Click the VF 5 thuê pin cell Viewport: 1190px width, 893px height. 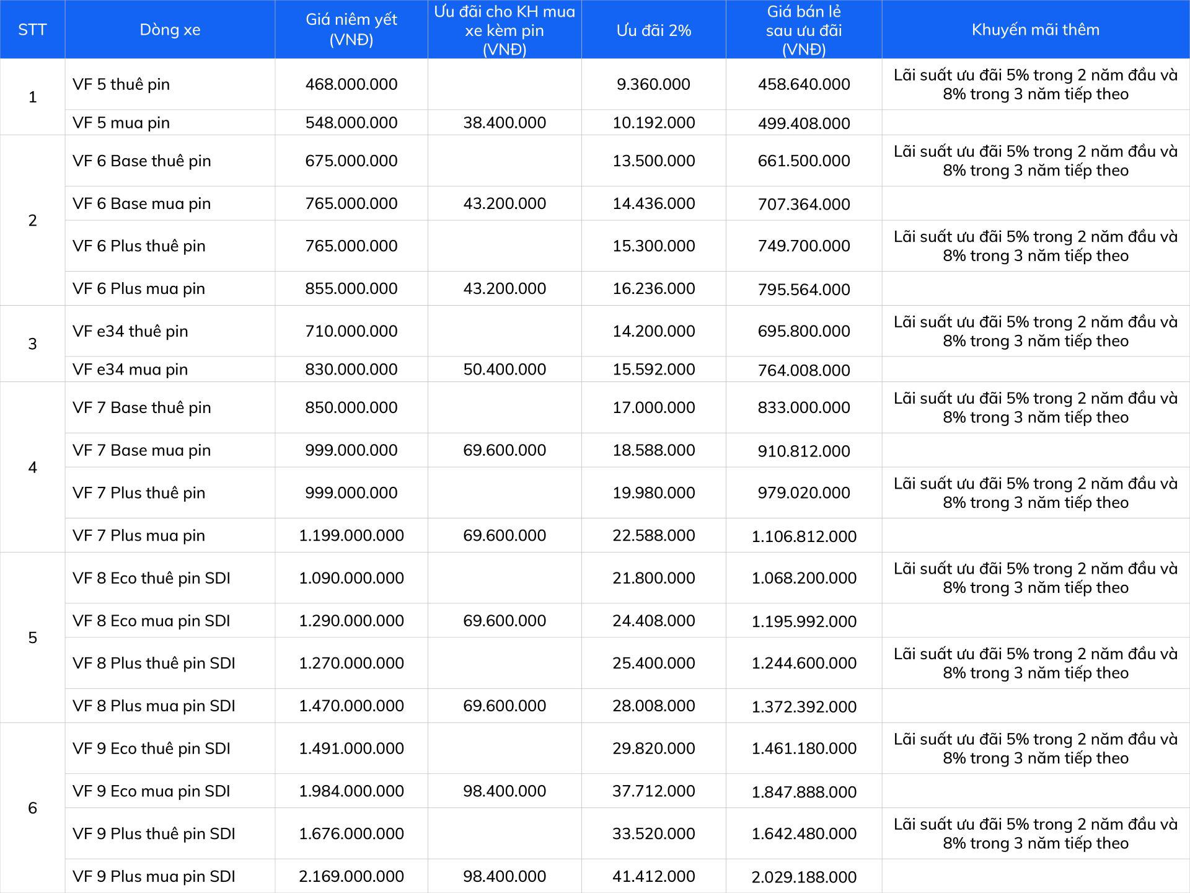121,84
